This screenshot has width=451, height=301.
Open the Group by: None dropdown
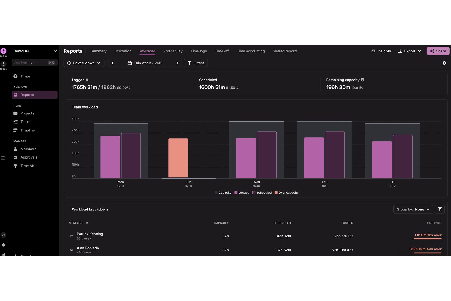click(x=413, y=209)
